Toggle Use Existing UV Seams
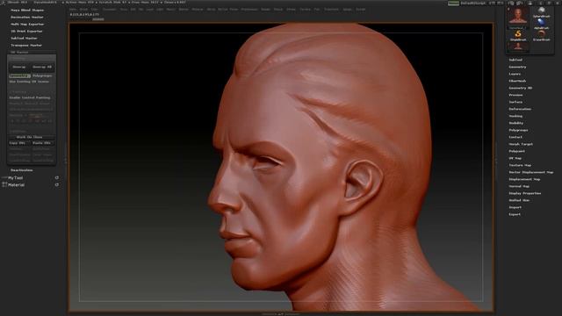The width and height of the screenshot is (562, 316). pyautogui.click(x=29, y=82)
